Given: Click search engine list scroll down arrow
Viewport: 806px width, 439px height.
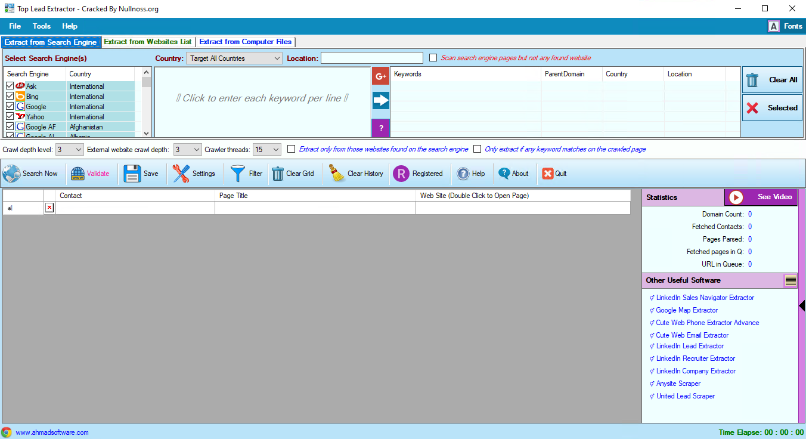Looking at the screenshot, I should click(x=147, y=134).
